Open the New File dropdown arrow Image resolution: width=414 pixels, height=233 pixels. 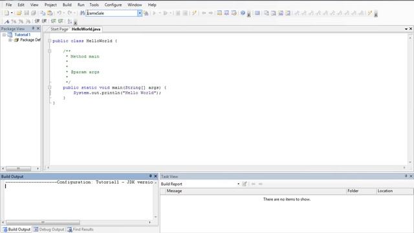tap(12, 13)
